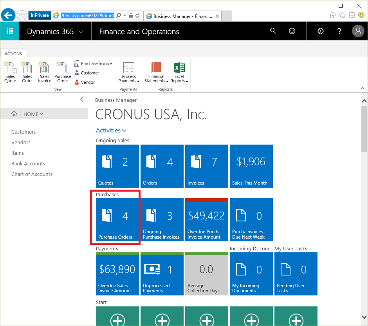Viewport: 368px width, 326px height.
Task: Open the address bar search dropdown arrow
Action: tap(124, 16)
